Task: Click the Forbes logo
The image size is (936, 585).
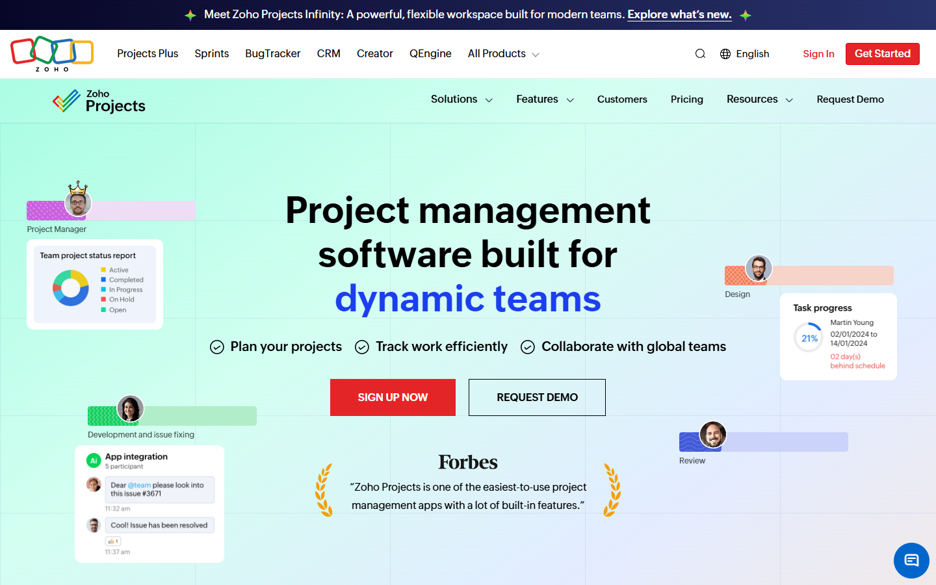Action: point(468,462)
